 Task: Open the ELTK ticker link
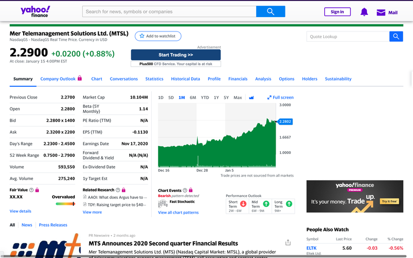311,248
